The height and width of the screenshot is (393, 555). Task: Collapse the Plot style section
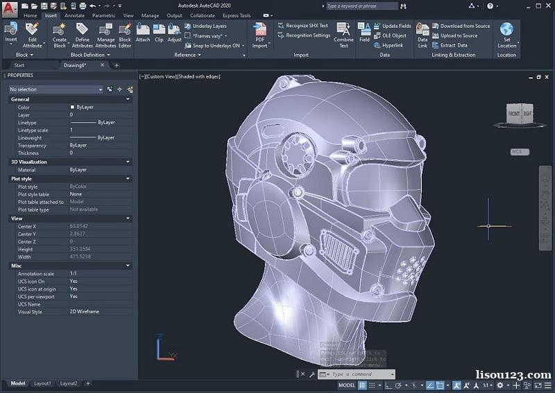pos(128,179)
